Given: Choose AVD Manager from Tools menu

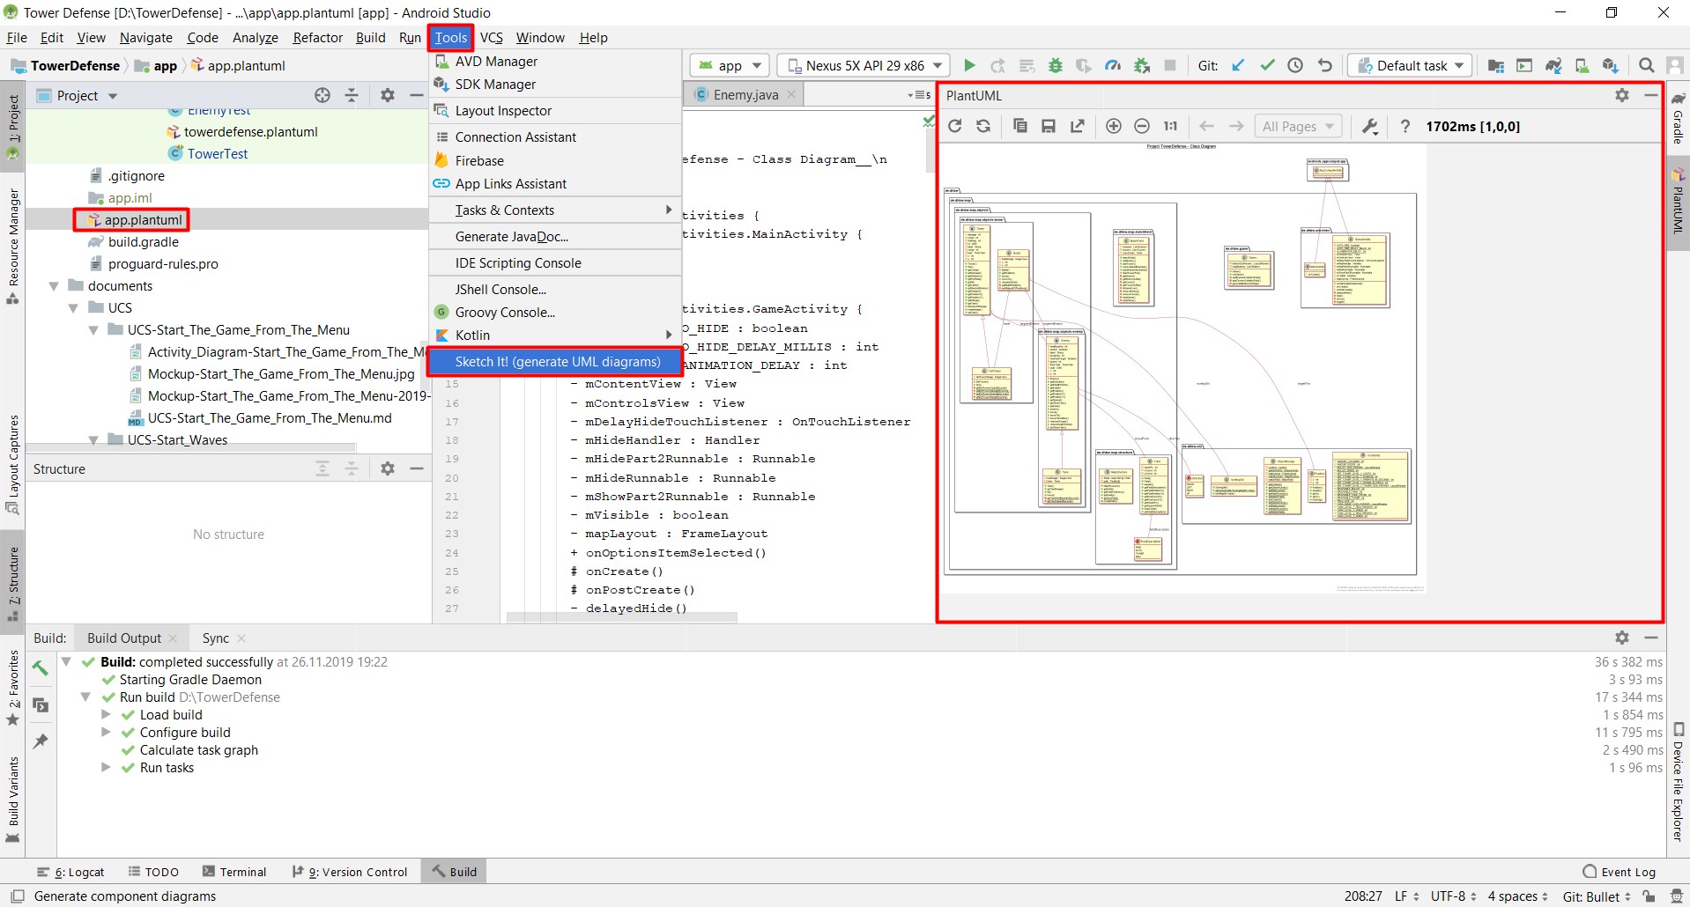Looking at the screenshot, I should (555, 62).
